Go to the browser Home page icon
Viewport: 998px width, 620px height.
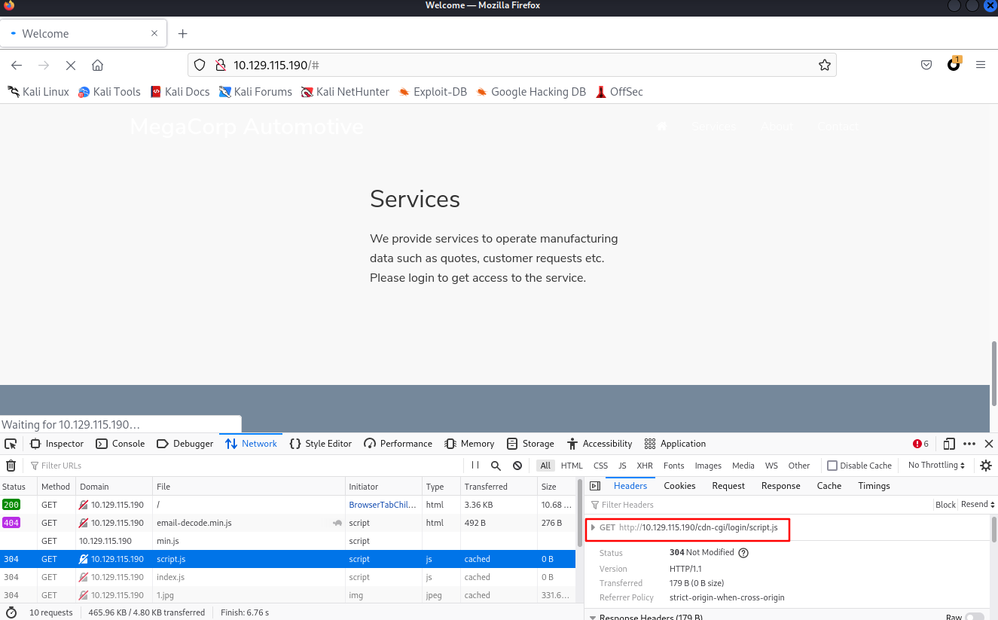(97, 65)
